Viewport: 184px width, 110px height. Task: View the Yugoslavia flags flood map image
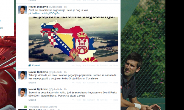coord(73,39)
